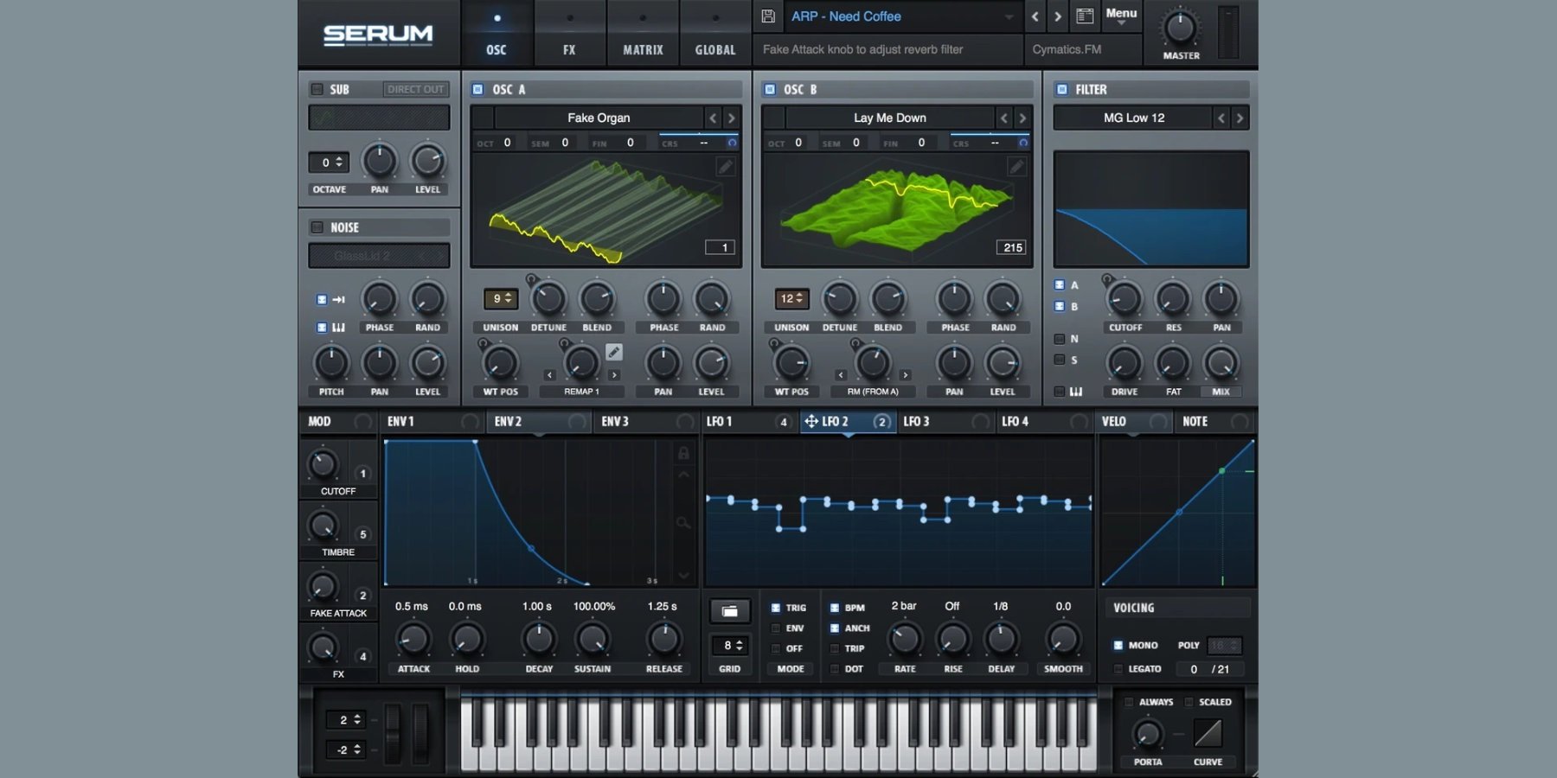Image resolution: width=1557 pixels, height=778 pixels.
Task: Toggle the LFO BPM sync checkbox
Action: tap(835, 608)
